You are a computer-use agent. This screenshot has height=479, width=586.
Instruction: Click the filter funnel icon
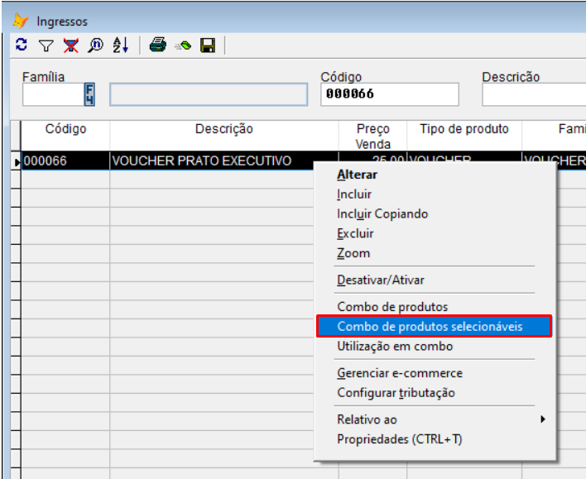click(x=46, y=46)
